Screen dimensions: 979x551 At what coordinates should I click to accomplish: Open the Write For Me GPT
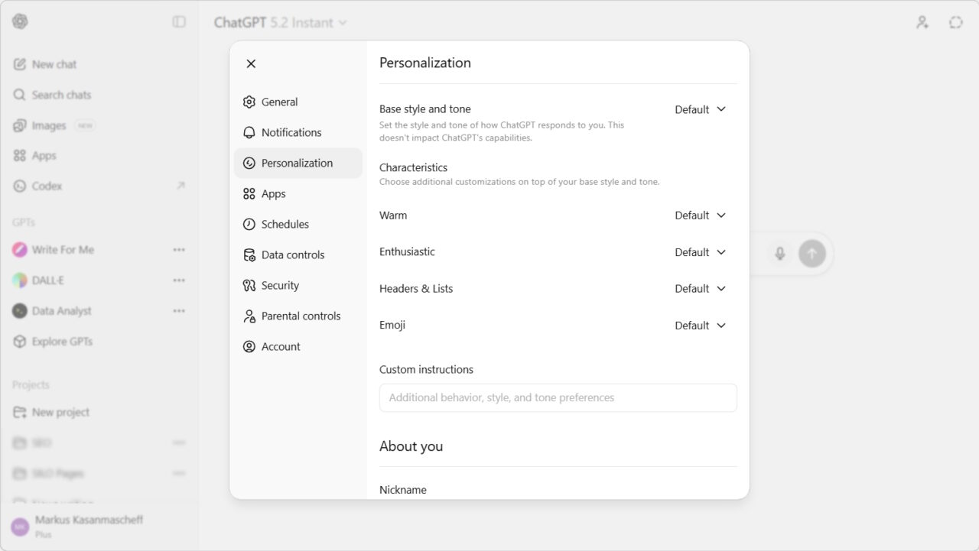64,250
